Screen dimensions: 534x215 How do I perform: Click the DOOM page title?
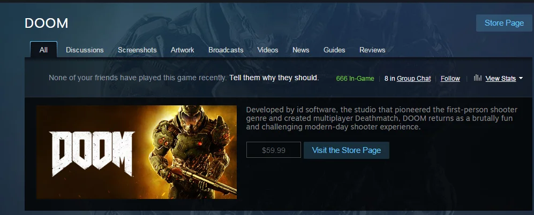tap(46, 23)
